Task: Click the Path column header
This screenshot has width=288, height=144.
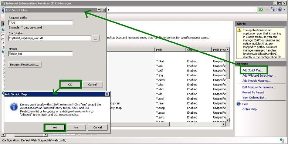Action: tap(170, 50)
